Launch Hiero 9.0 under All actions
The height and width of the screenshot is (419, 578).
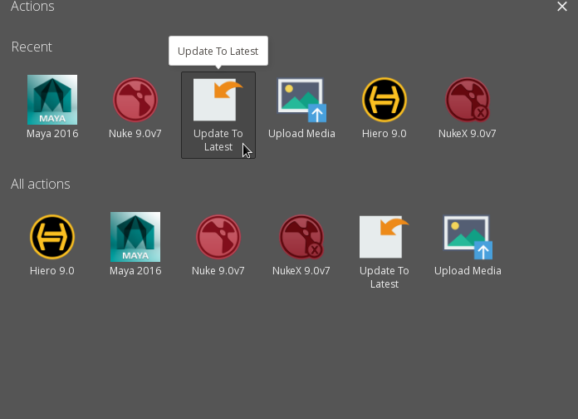coord(52,237)
